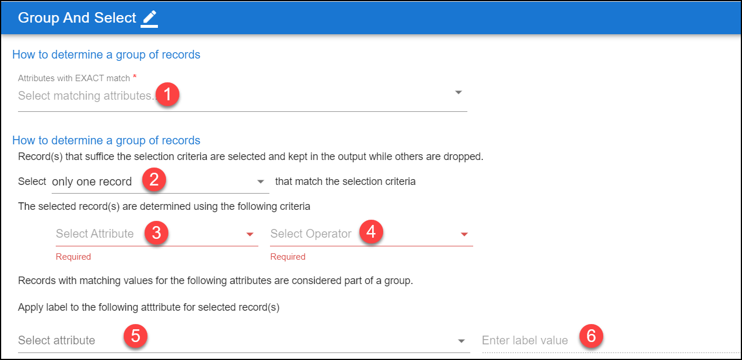Click the red callout badge numbered 3

[x=156, y=233]
